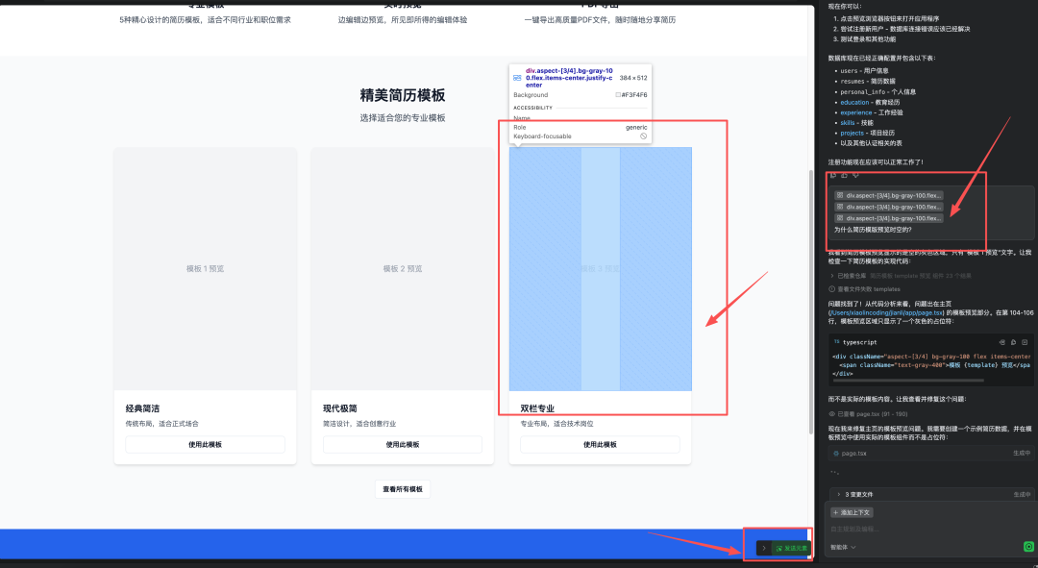This screenshot has width=1038, height=568.
Task: Click the second div.aspect element chip in chat
Action: pos(888,207)
